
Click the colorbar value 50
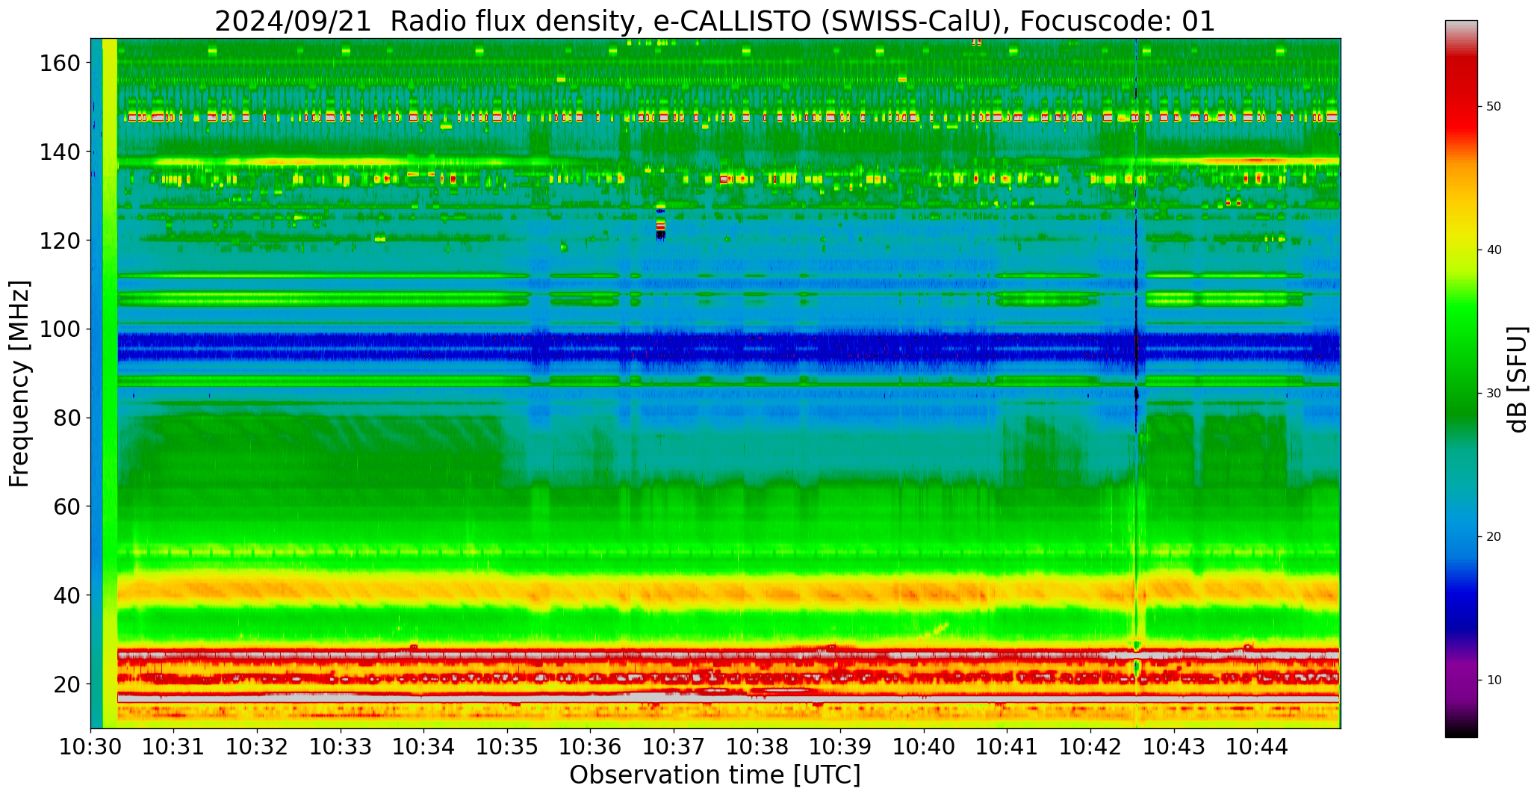pos(1494,107)
